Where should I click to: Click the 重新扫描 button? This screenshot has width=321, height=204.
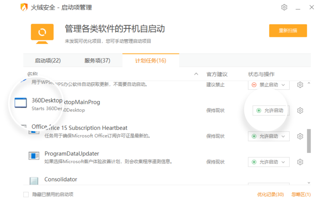pyautogui.click(x=288, y=31)
